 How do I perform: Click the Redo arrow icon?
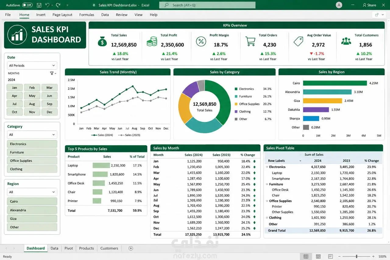coord(58,5)
